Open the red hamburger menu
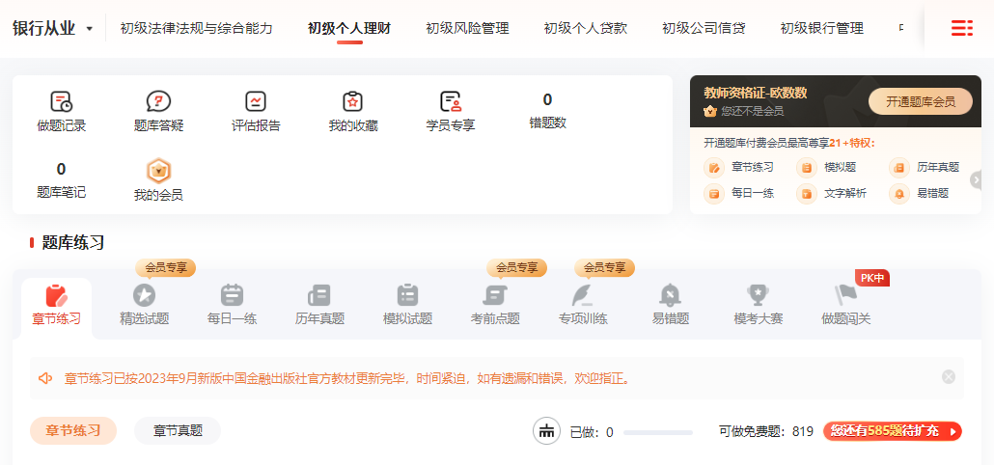Viewport: 994px width, 465px height. click(961, 29)
